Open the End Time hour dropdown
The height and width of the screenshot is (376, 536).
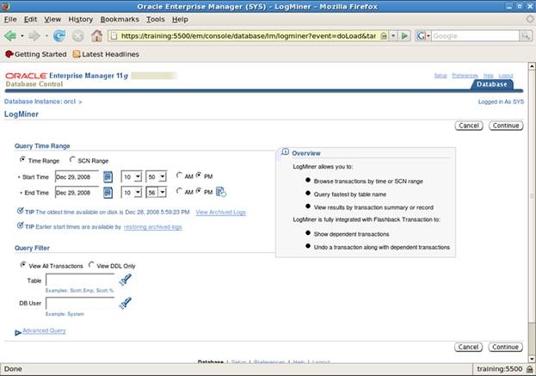[132, 193]
